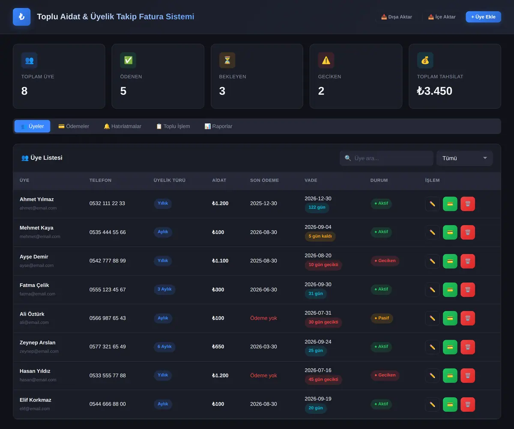The image size is (514, 429).
Task: Edit Zeynep Arslan with the pencil icon
Action: point(432,347)
